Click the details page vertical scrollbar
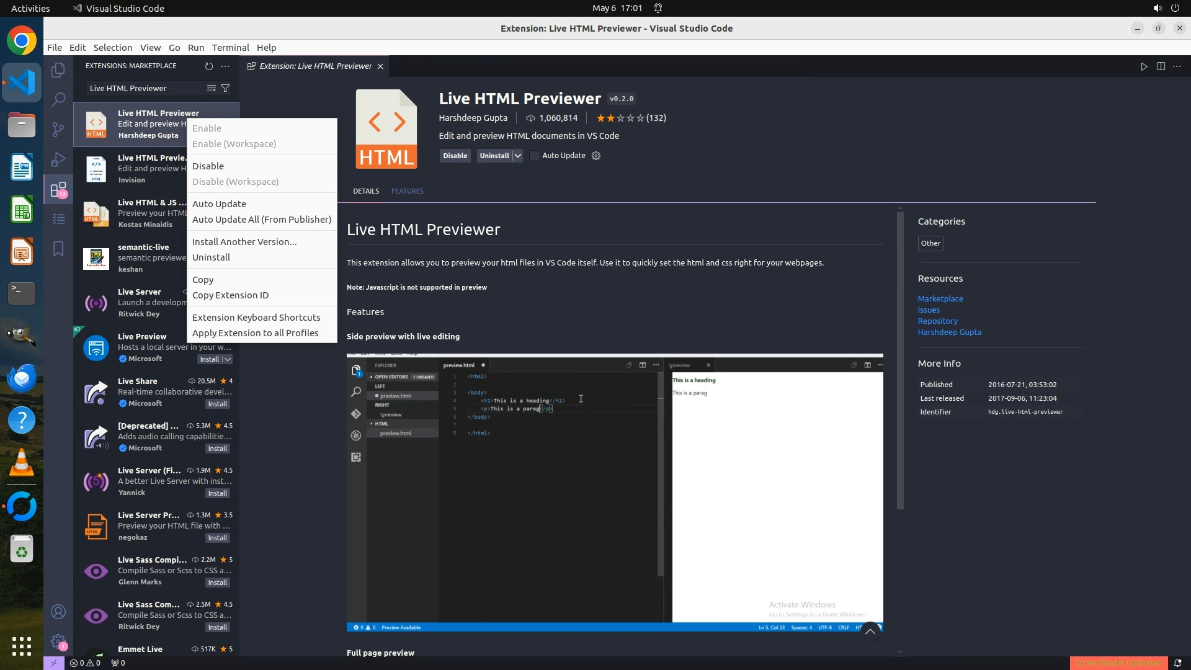 [900, 360]
